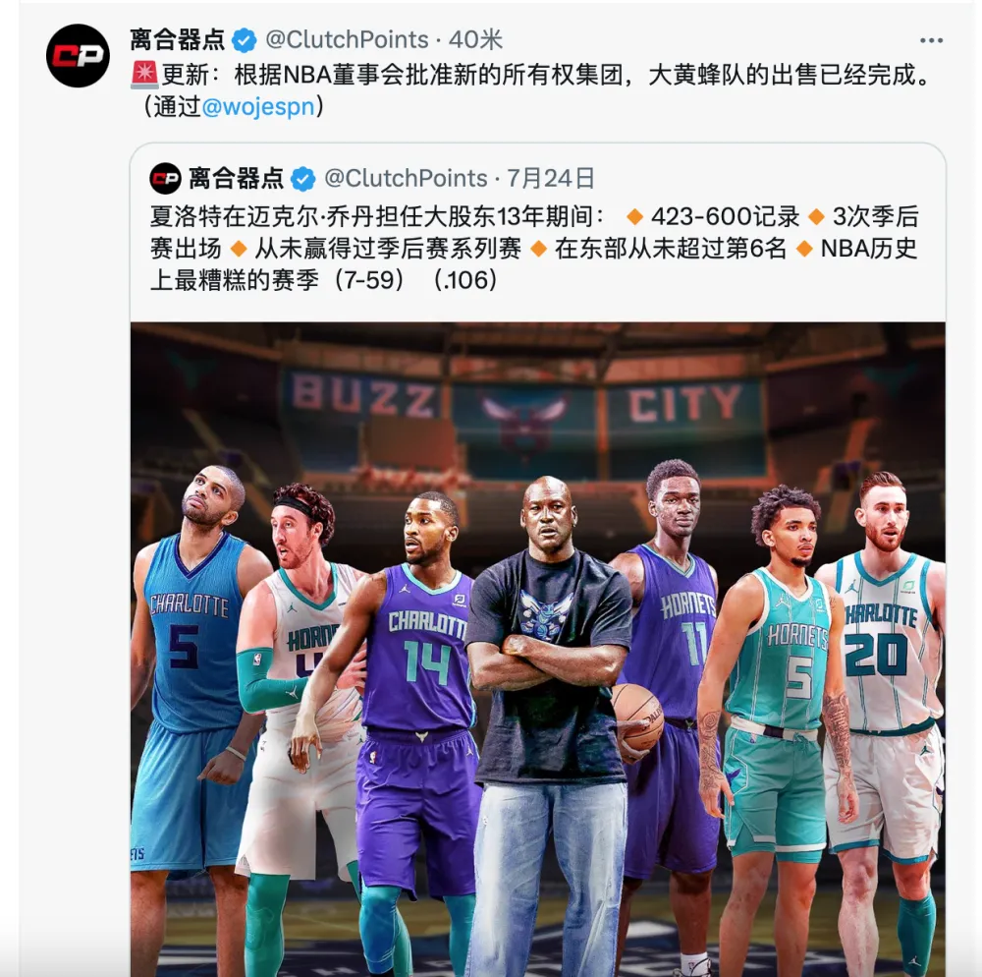This screenshot has width=982, height=977.
Task: Click the @wojespn mention link
Action: point(258,106)
